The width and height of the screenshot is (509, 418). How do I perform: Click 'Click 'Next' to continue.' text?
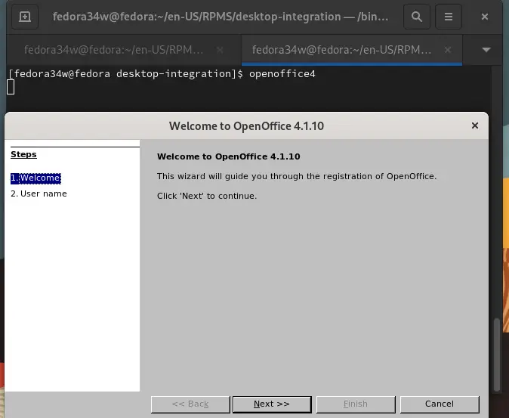point(207,197)
